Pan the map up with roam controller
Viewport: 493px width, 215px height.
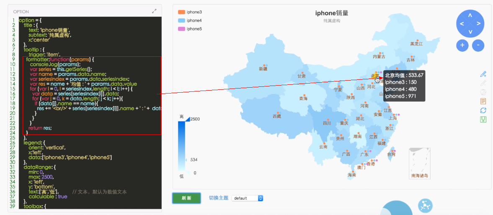click(470, 15)
